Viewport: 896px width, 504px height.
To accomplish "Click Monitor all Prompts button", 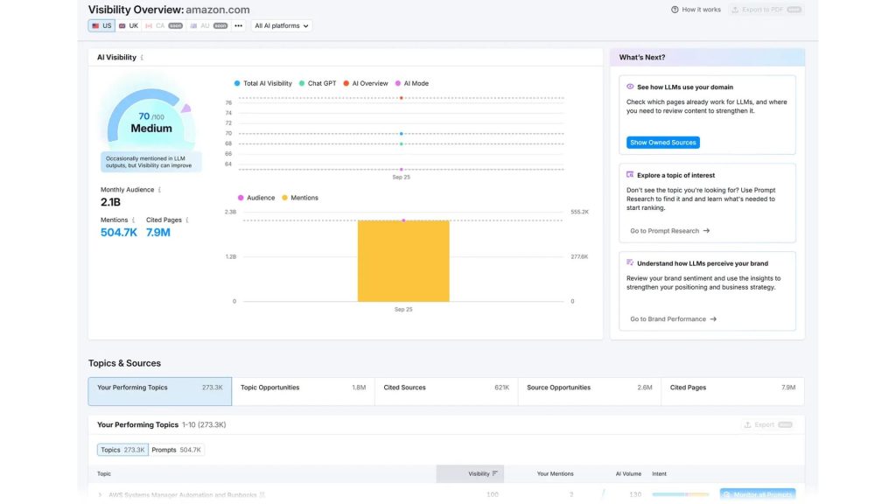I will pyautogui.click(x=758, y=494).
